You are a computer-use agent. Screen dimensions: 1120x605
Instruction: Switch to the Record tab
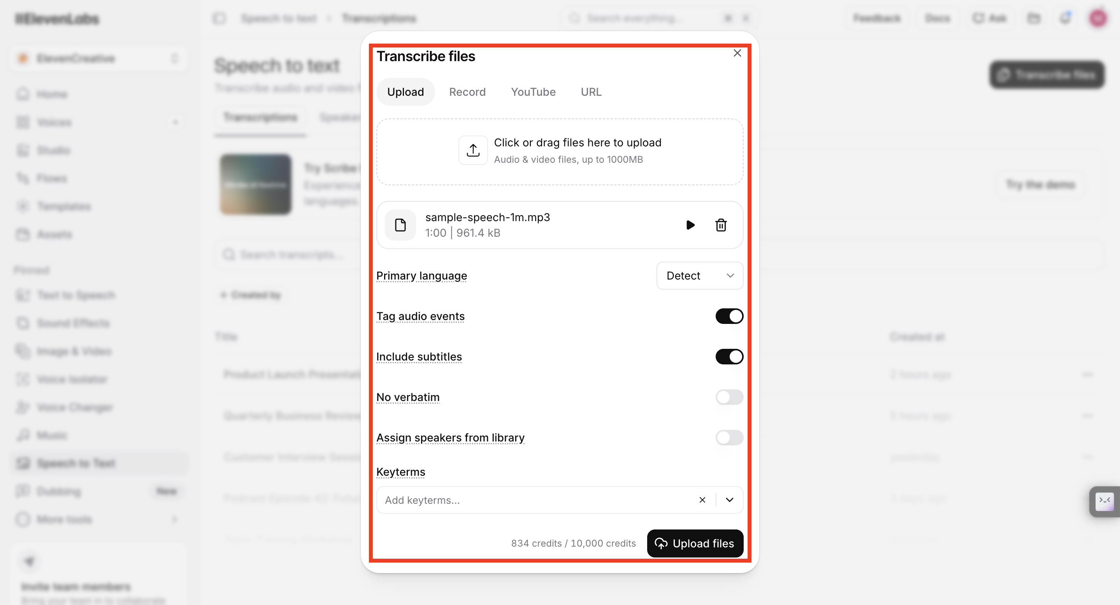point(467,92)
